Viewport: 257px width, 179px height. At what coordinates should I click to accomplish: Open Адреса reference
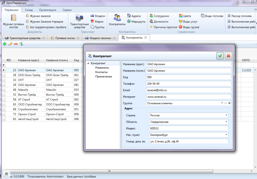[x=134, y=16]
